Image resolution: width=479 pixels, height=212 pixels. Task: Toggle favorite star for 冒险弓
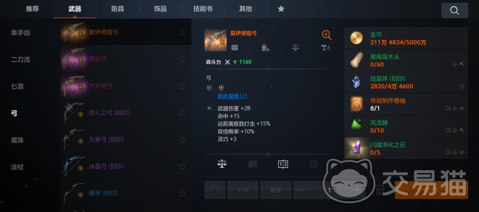click(182, 59)
